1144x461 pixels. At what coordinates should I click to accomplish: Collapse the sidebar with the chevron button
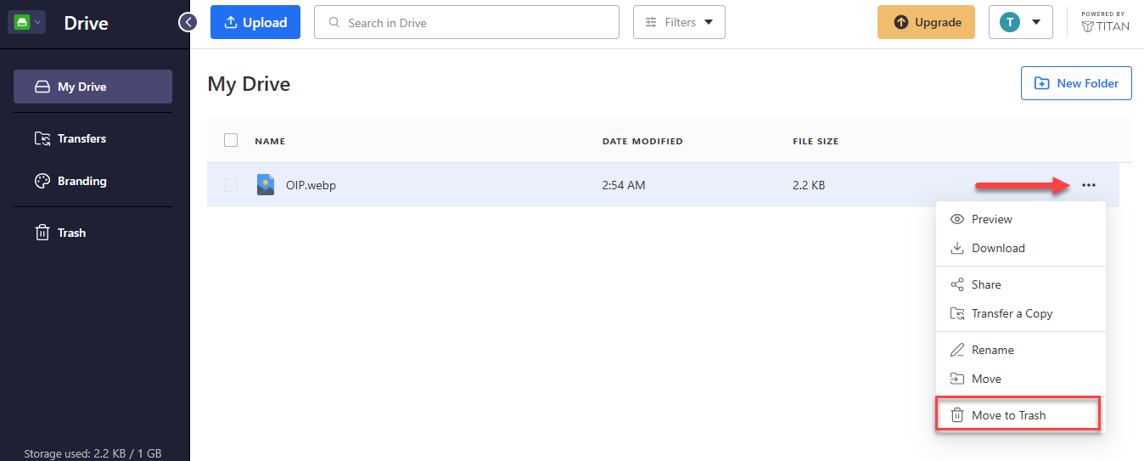(x=188, y=22)
